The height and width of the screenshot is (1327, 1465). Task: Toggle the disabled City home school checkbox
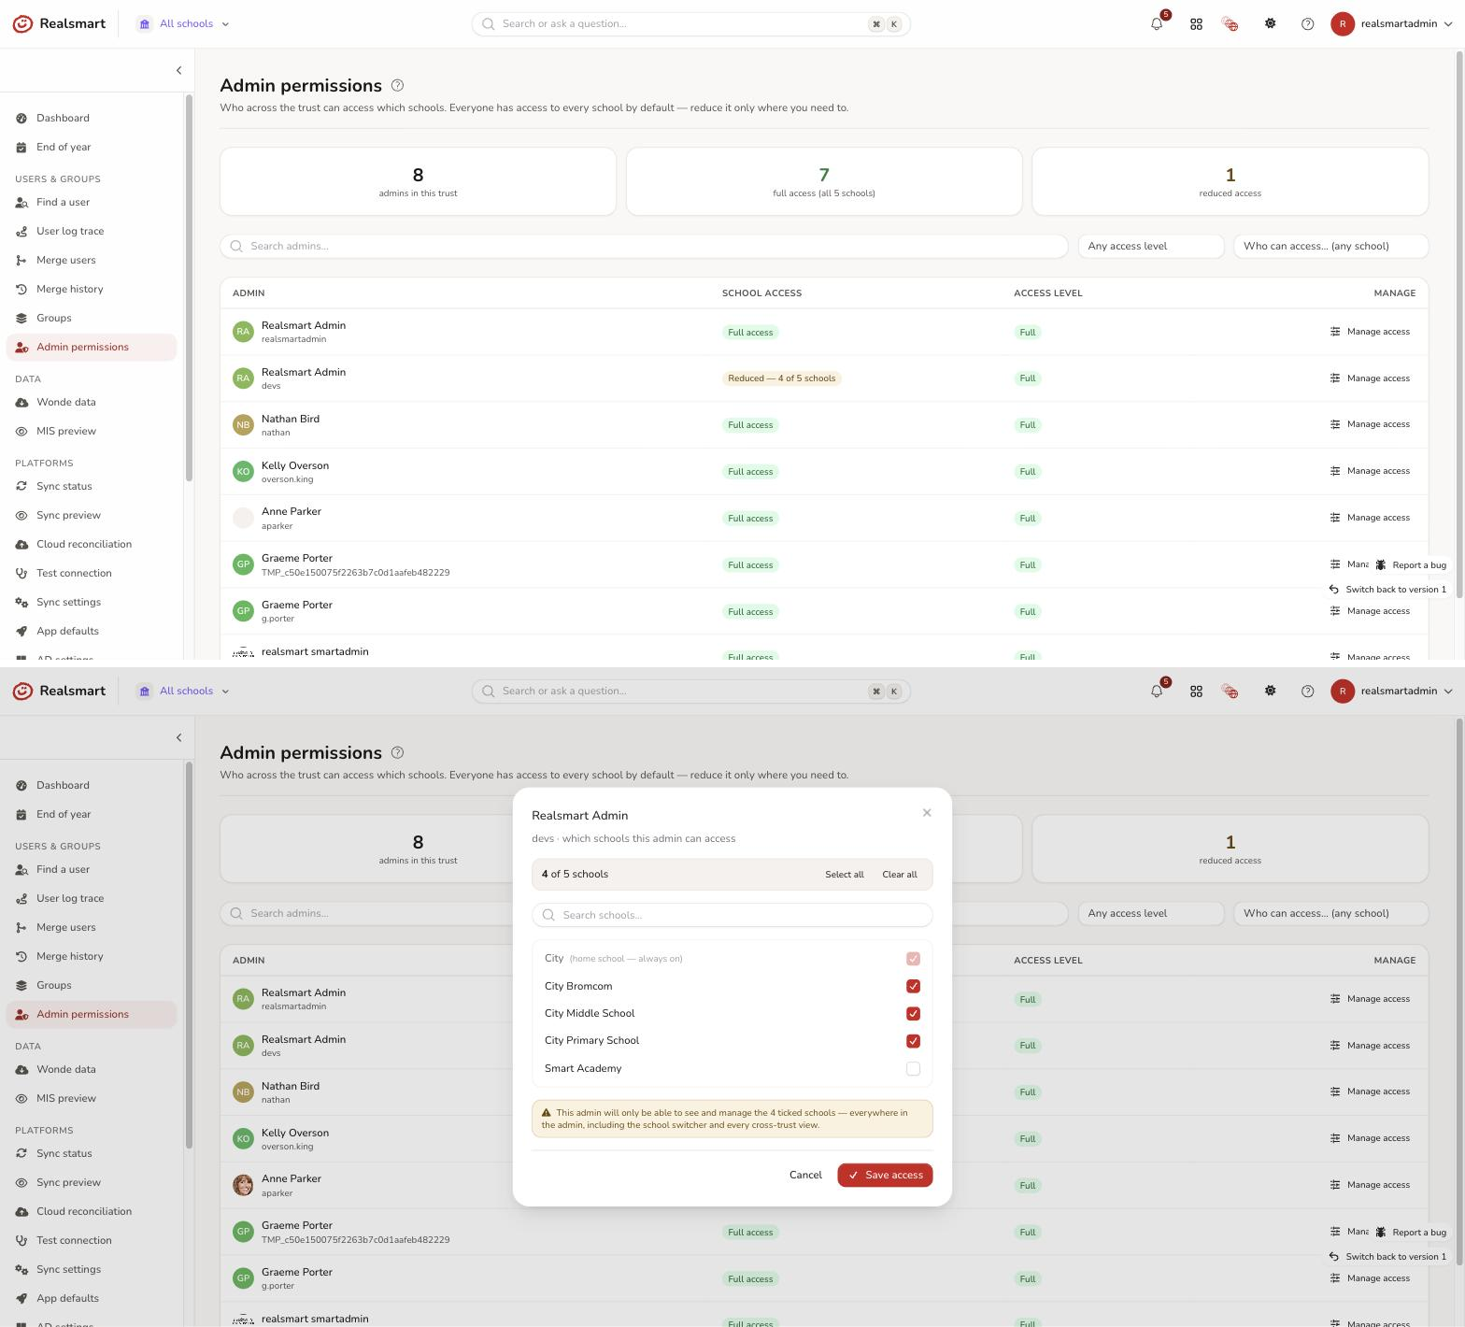tap(913, 959)
